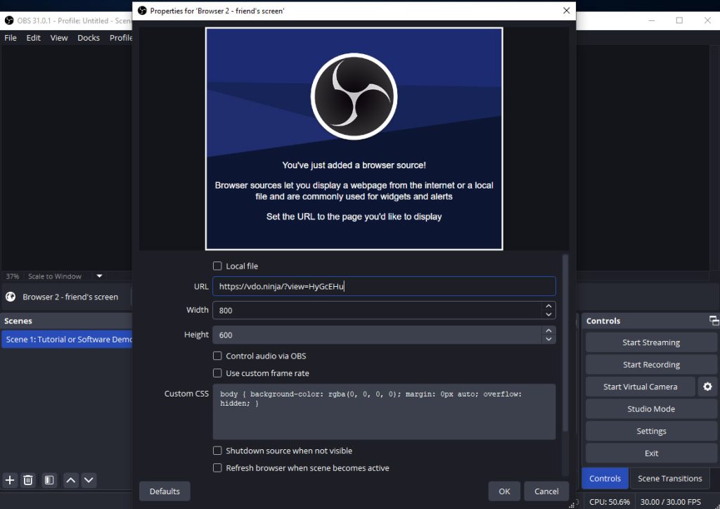This screenshot has height=509, width=720.
Task: Click Start Recording
Action: click(651, 364)
